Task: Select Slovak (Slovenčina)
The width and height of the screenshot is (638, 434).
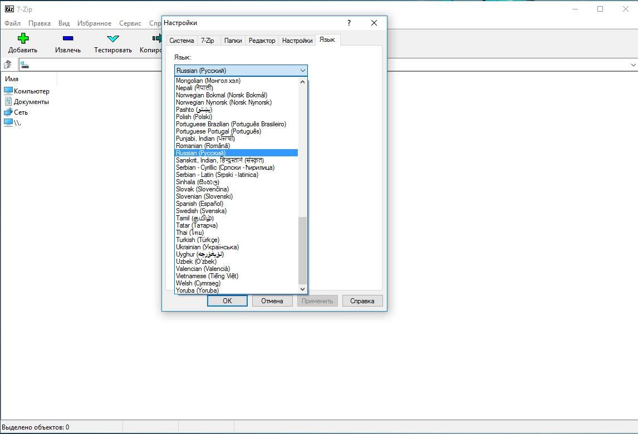Action: click(x=236, y=189)
